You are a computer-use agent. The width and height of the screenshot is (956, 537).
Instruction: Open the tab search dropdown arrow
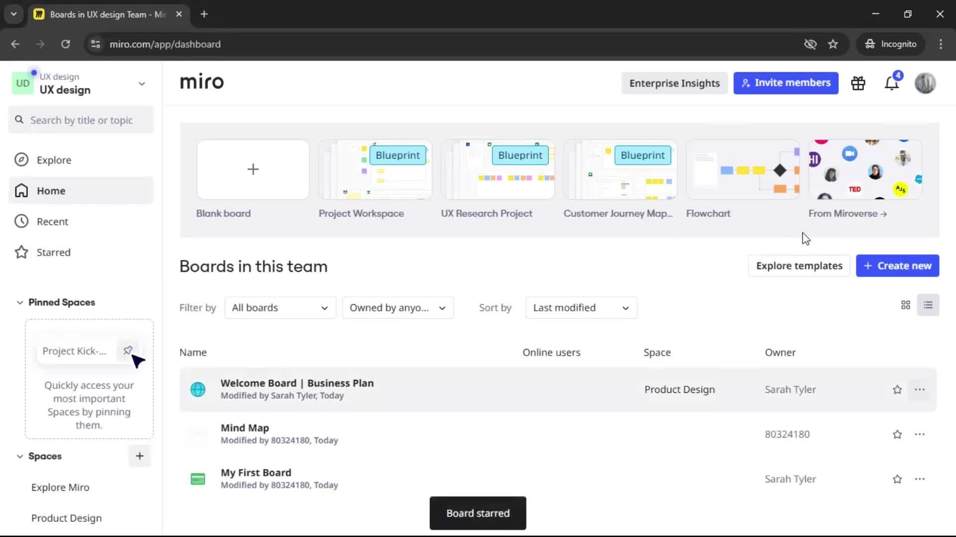(x=14, y=14)
